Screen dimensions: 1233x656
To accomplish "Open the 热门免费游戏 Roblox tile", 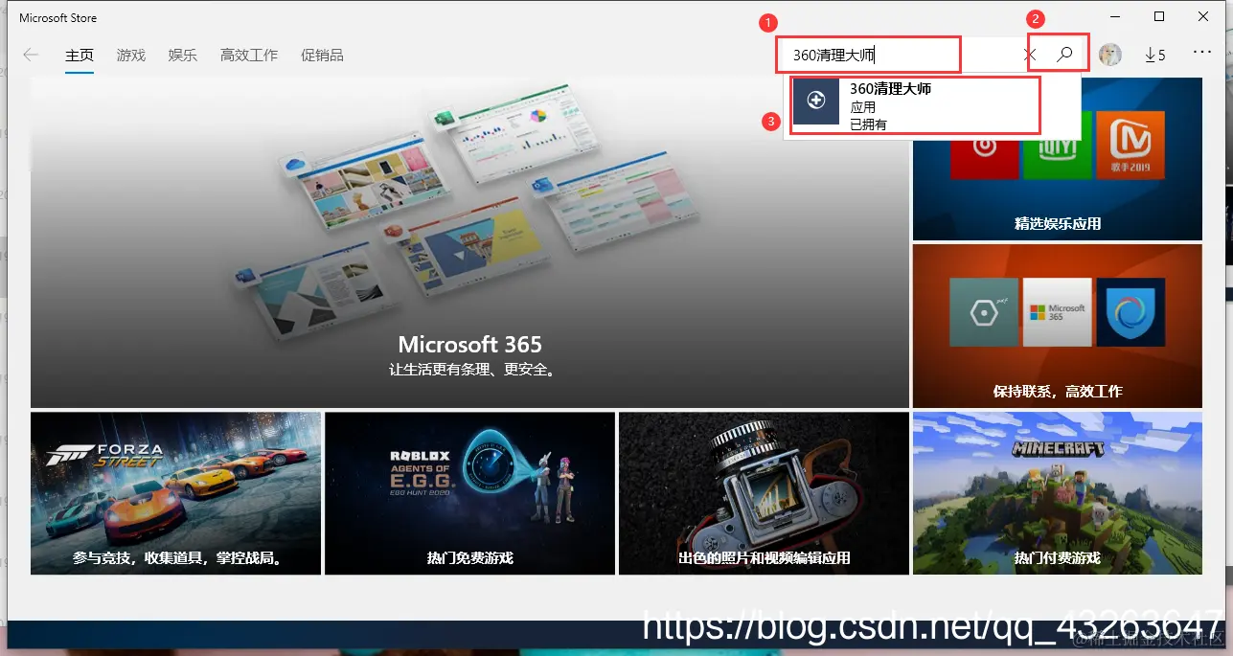I will point(469,493).
